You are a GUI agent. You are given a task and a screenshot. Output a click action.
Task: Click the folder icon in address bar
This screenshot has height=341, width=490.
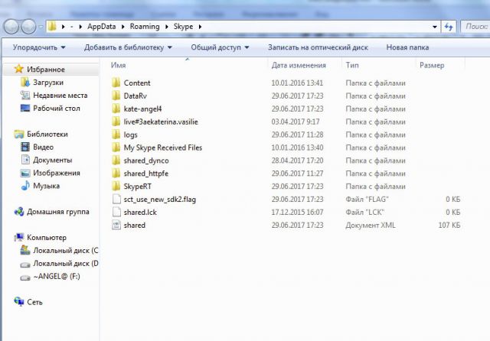[53, 27]
